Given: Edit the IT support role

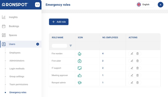Looking at the screenshot, I should click(x=132, y=68).
